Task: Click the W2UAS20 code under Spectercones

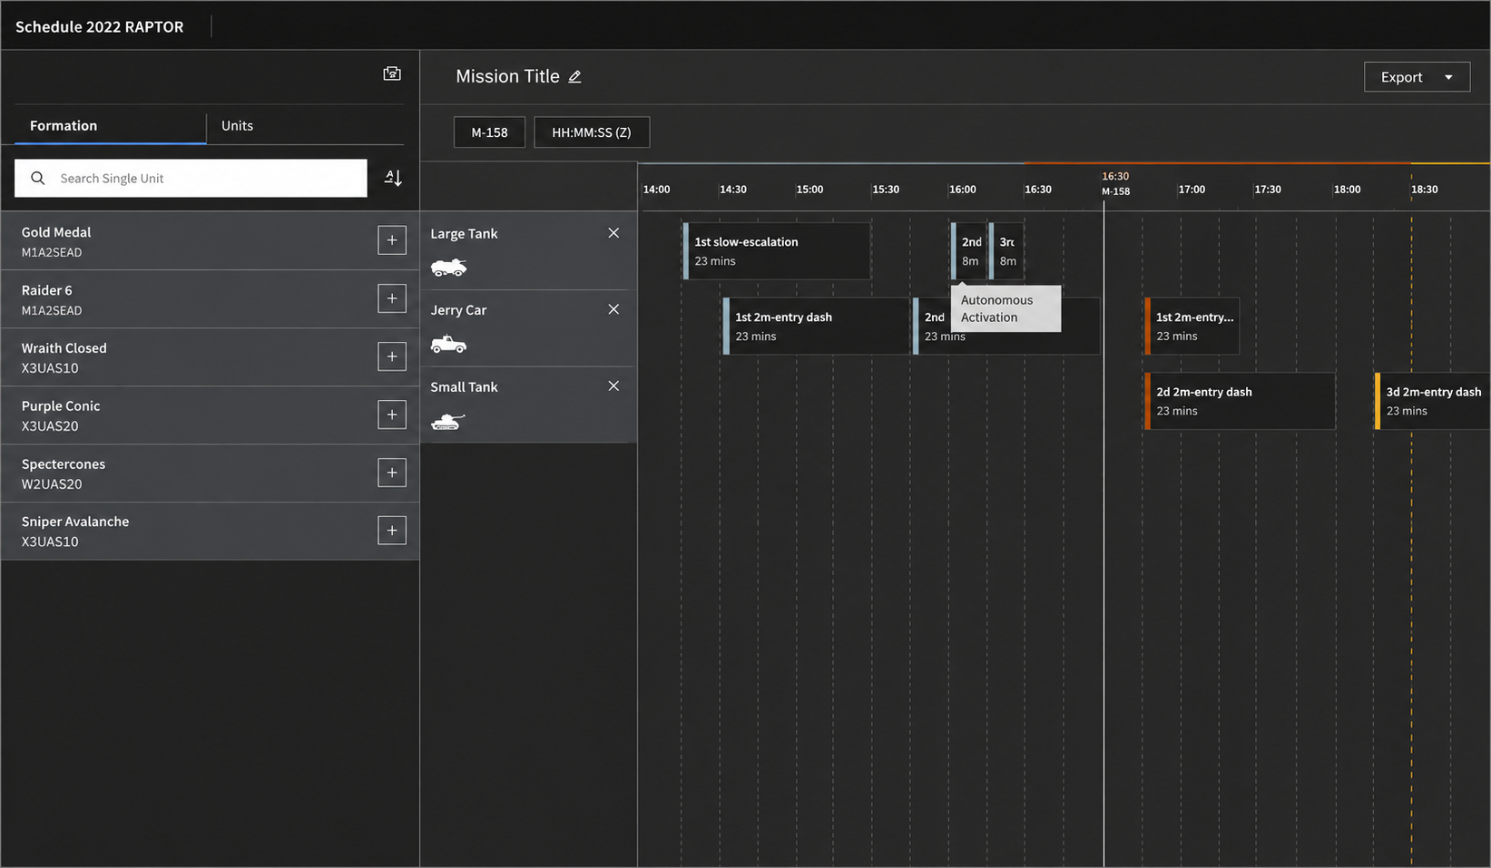Action: 52,484
